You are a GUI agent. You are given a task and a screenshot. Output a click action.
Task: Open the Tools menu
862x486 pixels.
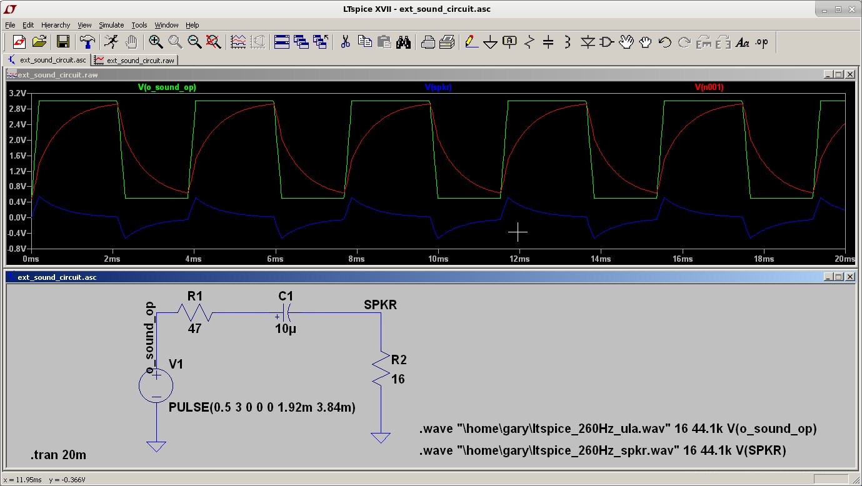[139, 25]
